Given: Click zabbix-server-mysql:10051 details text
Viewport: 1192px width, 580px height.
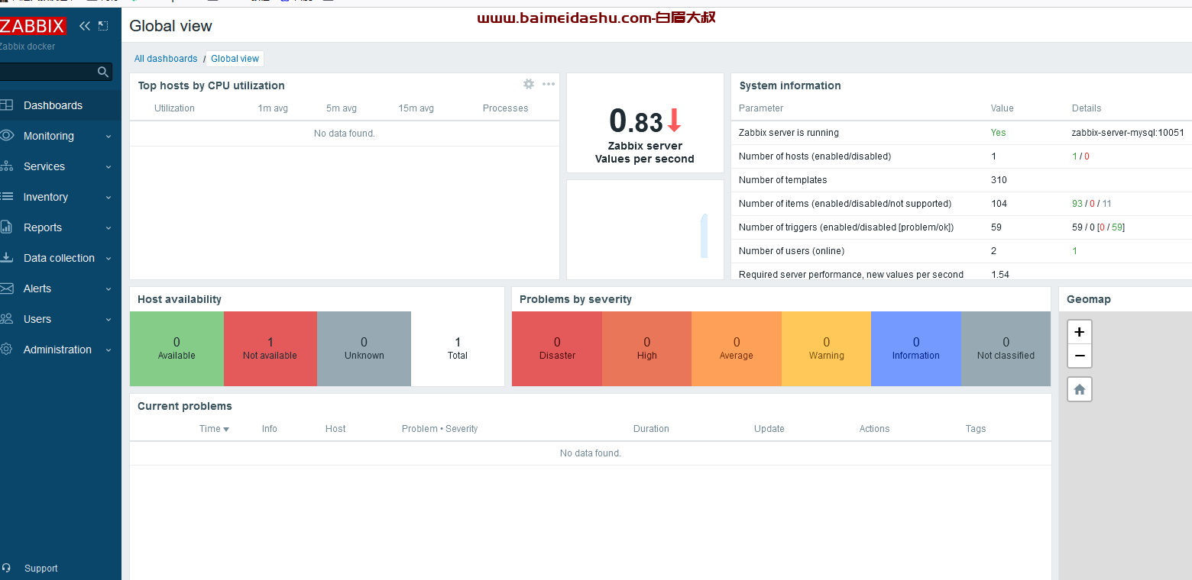Looking at the screenshot, I should tap(1128, 133).
